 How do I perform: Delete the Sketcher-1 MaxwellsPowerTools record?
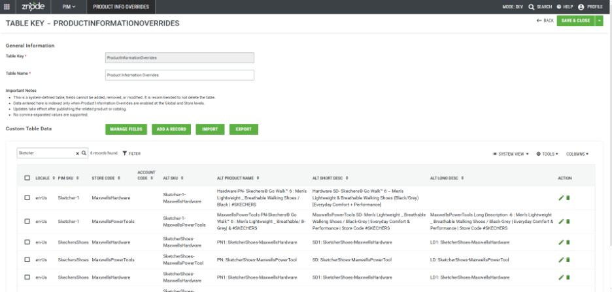[568, 221]
